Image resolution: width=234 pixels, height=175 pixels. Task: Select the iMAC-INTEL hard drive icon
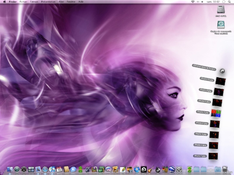pos(221,10)
